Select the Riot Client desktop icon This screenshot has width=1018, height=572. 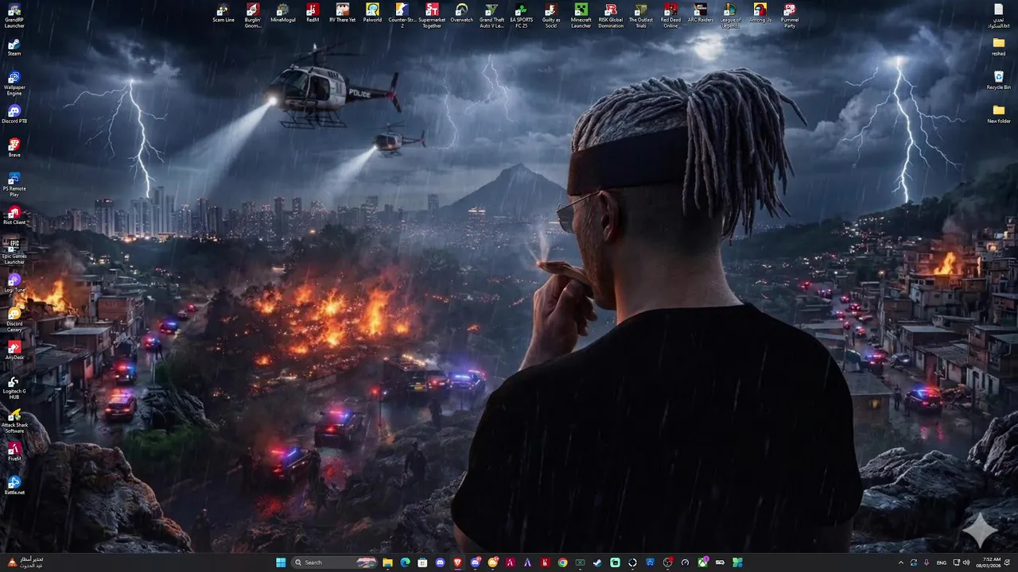(x=14, y=216)
